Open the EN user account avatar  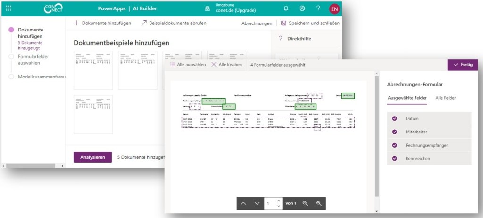334,9
